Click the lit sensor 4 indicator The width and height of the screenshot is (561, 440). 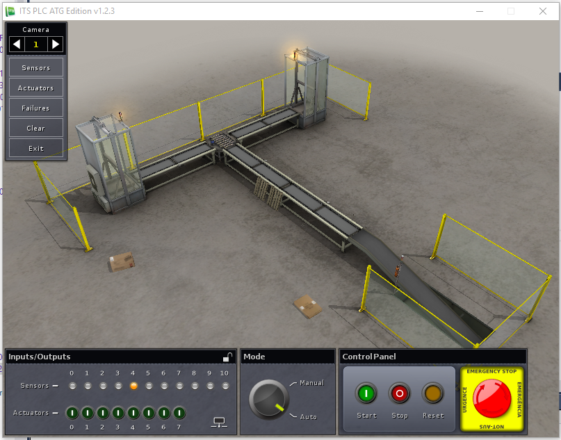[x=133, y=386]
